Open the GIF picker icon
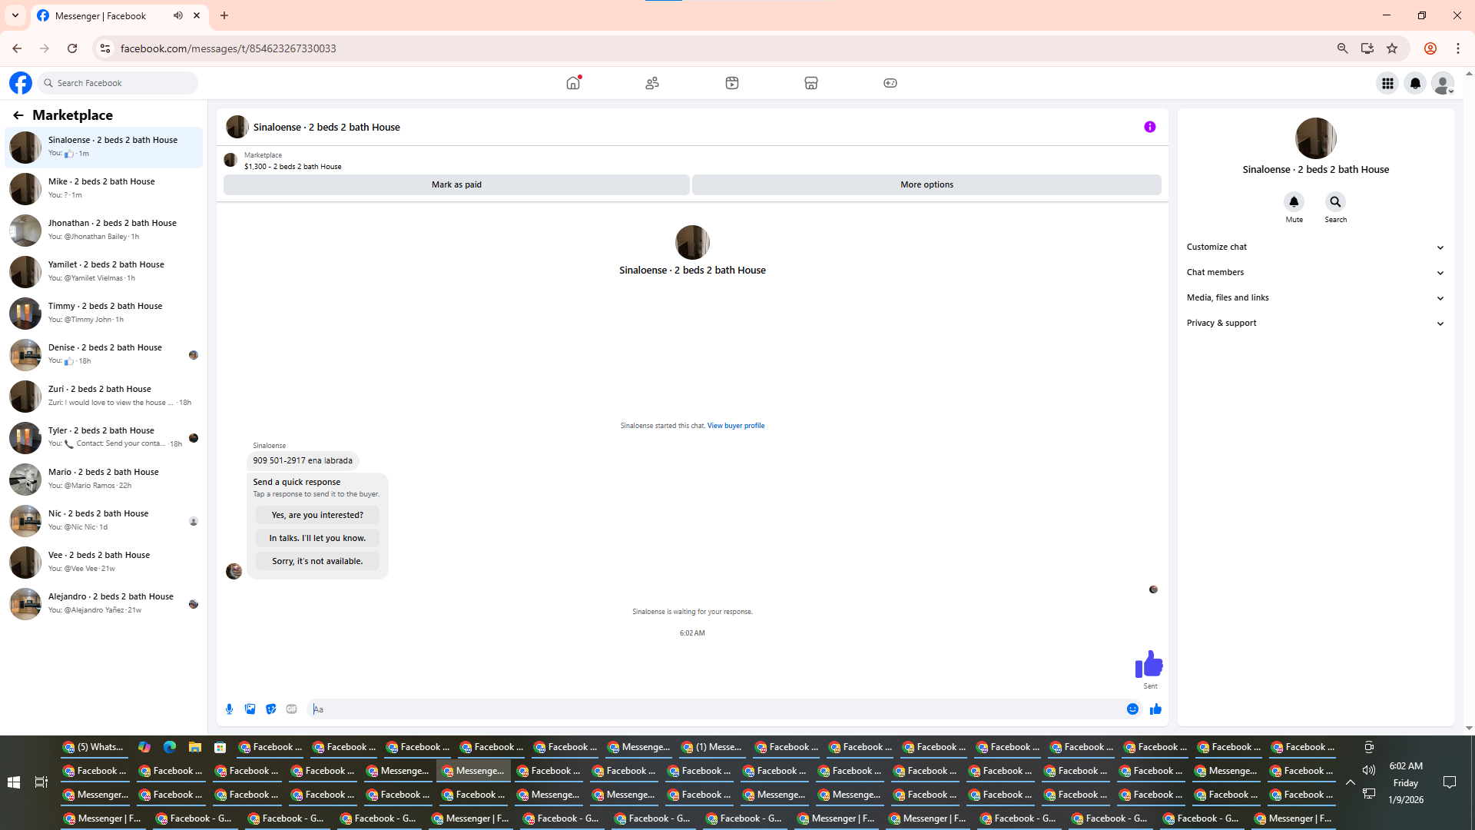 pos(291,709)
